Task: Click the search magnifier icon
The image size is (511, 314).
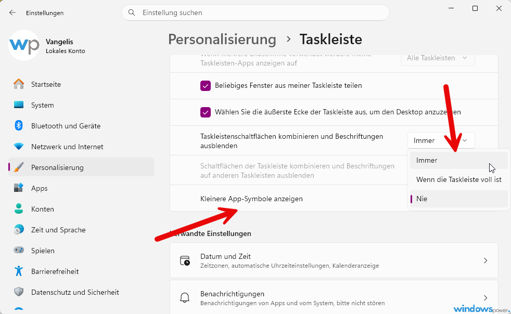Action: coord(132,12)
